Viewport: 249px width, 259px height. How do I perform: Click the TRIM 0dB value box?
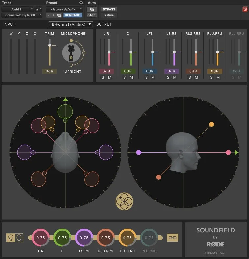tap(49, 71)
